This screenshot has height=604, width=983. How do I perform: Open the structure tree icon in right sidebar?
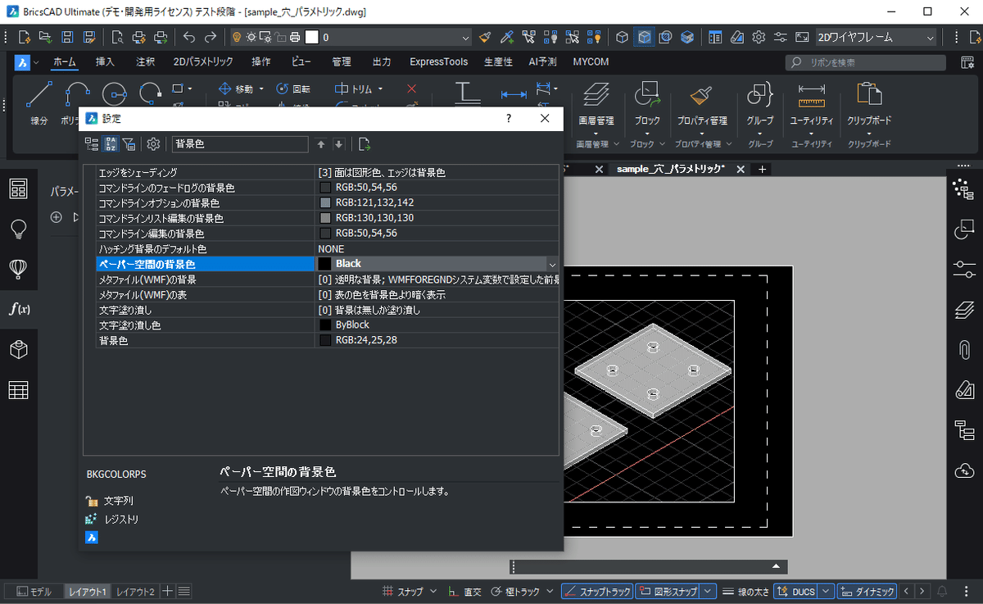tap(964, 430)
